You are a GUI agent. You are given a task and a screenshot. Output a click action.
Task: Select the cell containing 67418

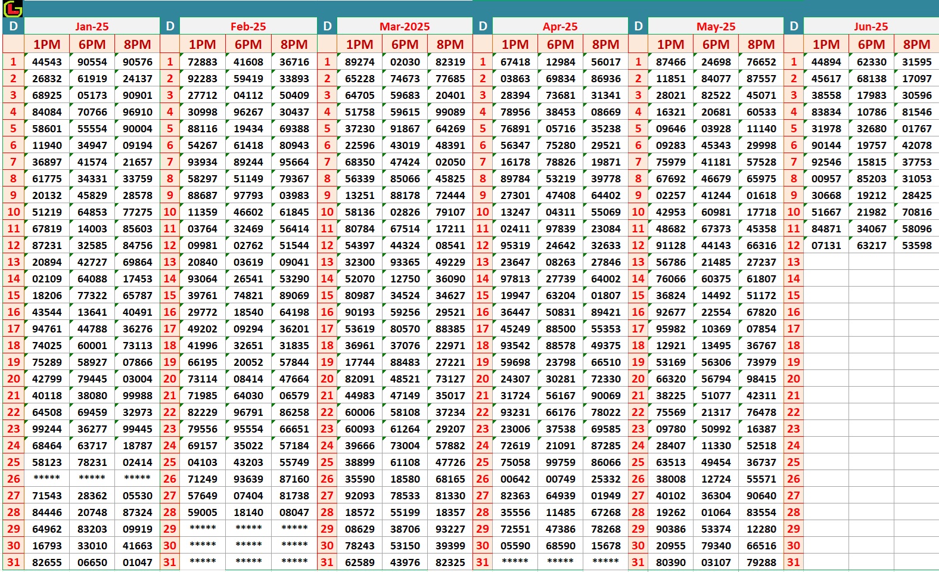tap(515, 62)
